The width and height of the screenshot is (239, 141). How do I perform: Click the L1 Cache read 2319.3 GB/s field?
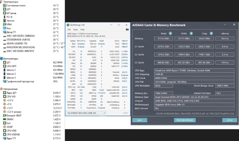click(x=163, y=46)
